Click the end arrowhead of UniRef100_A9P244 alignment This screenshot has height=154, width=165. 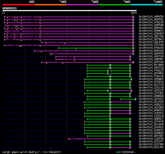coord(134,62)
